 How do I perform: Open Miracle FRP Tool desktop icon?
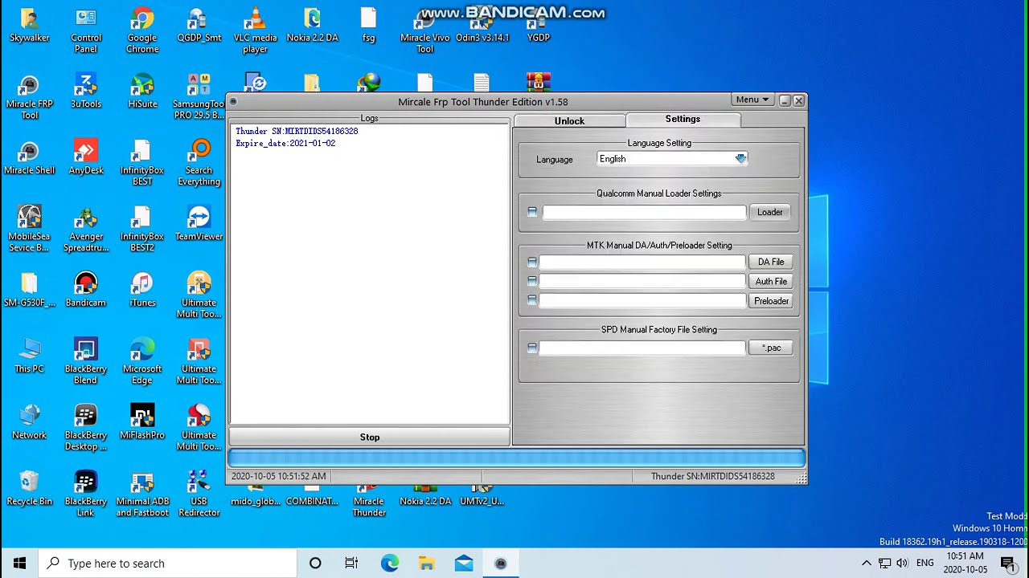pyautogui.click(x=29, y=97)
